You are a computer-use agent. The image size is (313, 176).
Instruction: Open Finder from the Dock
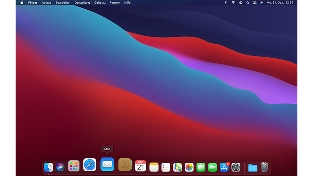point(48,167)
